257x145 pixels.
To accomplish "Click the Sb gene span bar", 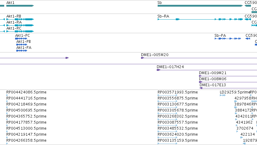I will point(200,6).
